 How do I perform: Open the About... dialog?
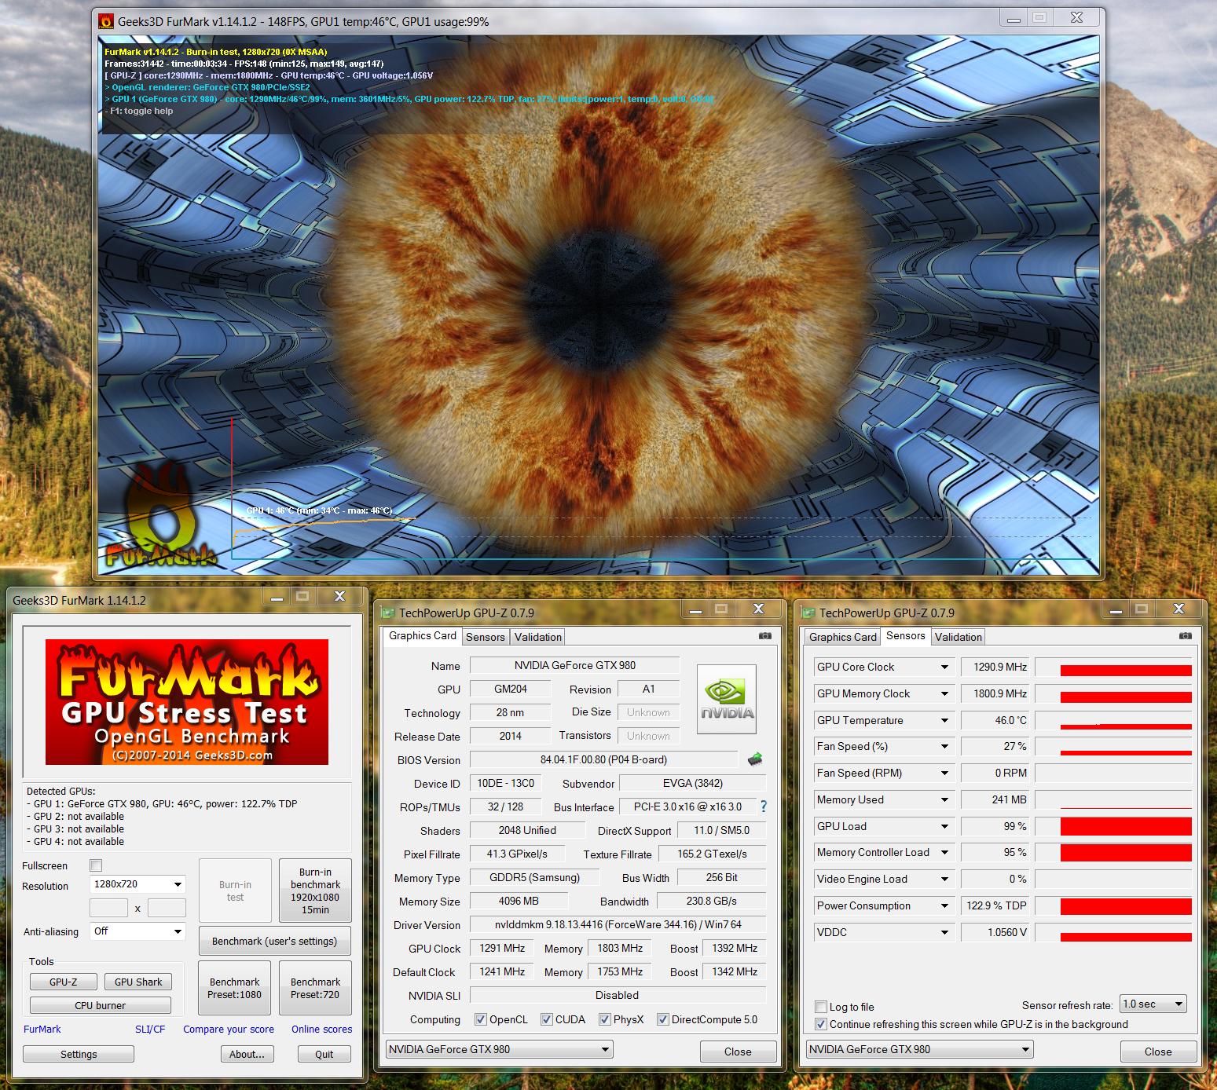click(x=247, y=1054)
